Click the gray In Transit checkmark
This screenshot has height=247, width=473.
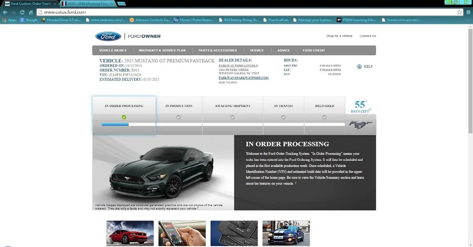pyautogui.click(x=283, y=117)
